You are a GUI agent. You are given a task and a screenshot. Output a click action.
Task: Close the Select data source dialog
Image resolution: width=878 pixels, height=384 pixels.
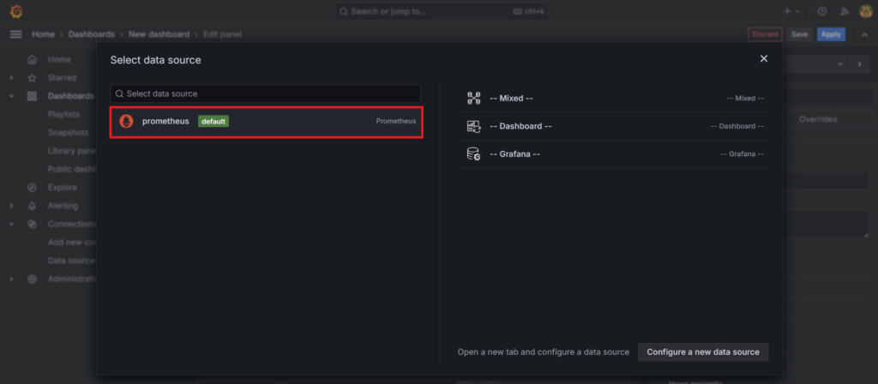pyautogui.click(x=764, y=59)
